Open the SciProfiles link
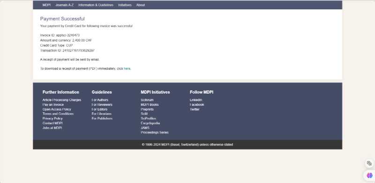This screenshot has width=375, height=183. click(148, 118)
